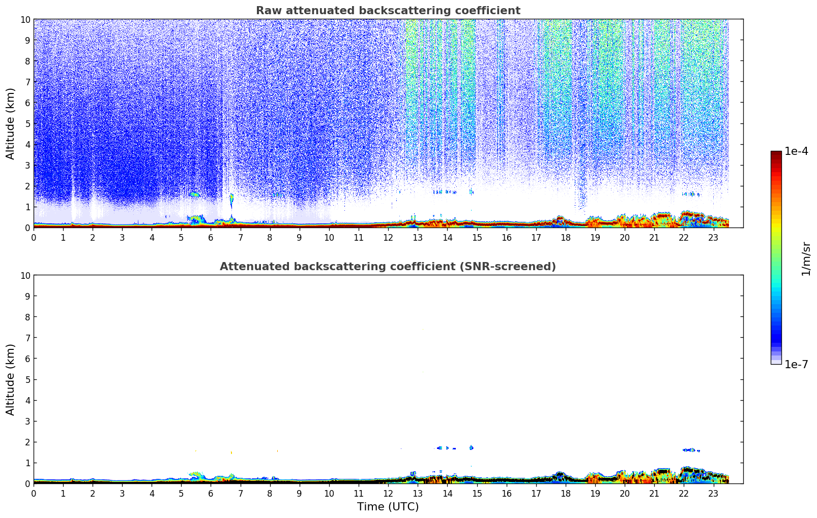Pick the green band of the colorbar

[x=776, y=254]
